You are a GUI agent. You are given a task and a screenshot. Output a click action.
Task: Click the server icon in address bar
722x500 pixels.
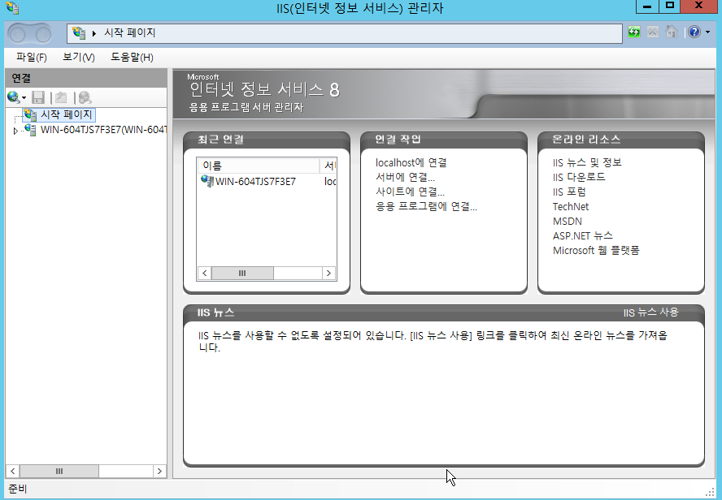[x=79, y=33]
